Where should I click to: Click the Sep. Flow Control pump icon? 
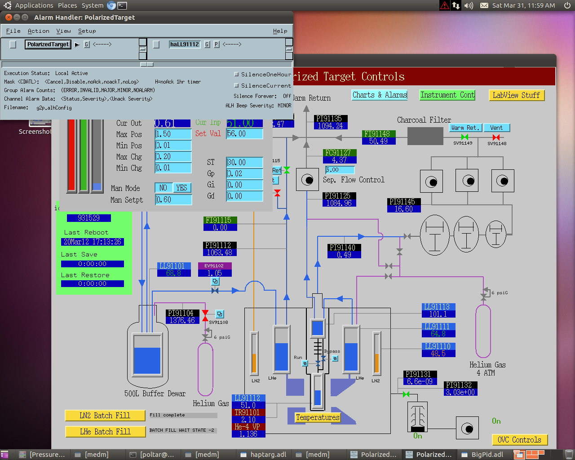308,180
